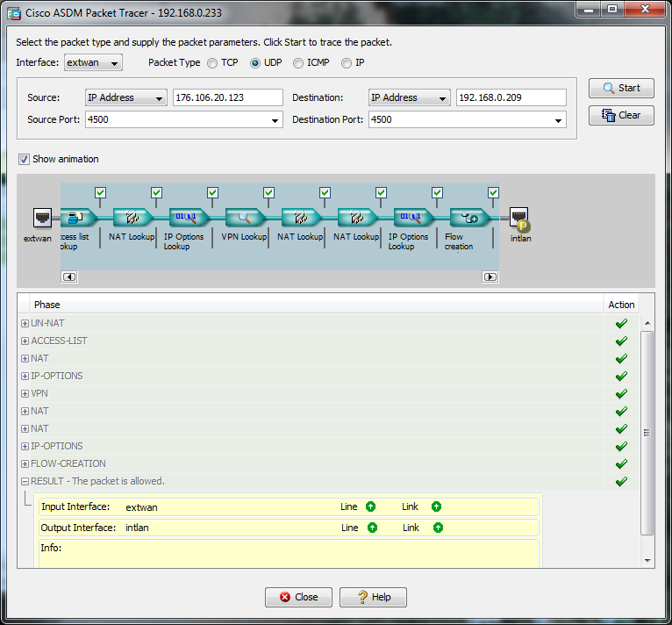Open the Destination Port dropdown arrow
The height and width of the screenshot is (625, 672).
pyautogui.click(x=558, y=120)
